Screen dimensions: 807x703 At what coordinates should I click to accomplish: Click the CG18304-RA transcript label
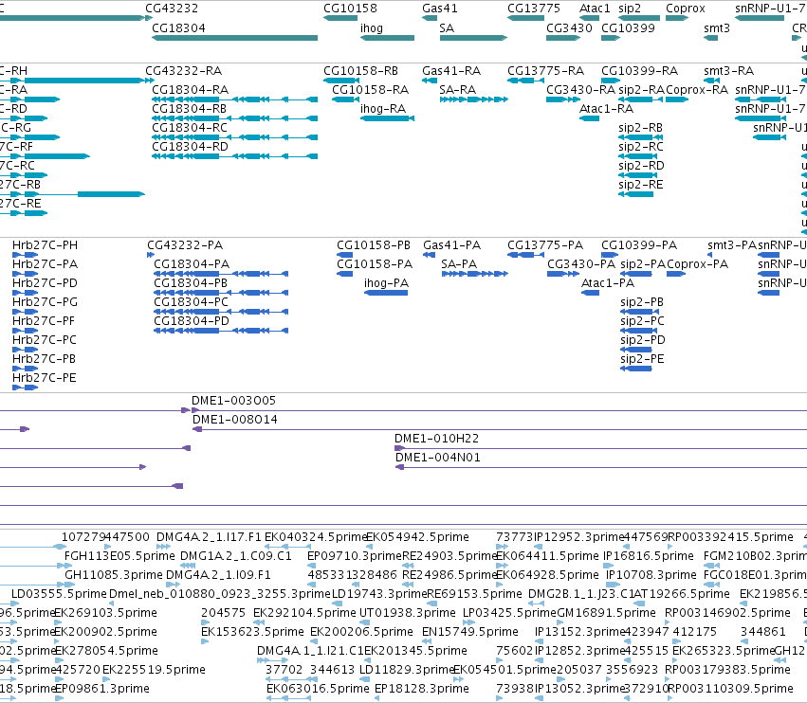[x=190, y=90]
